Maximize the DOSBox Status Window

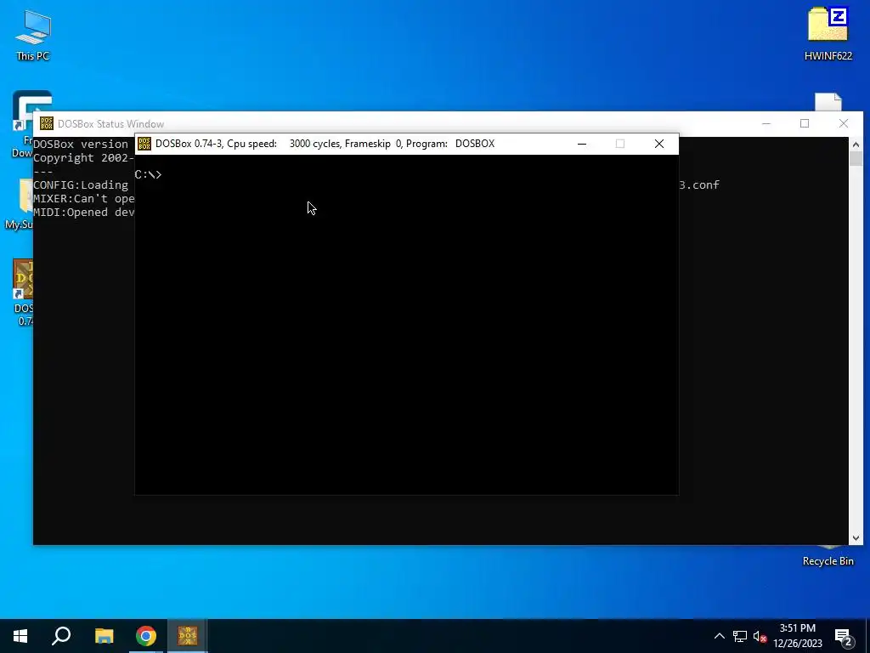pos(805,123)
